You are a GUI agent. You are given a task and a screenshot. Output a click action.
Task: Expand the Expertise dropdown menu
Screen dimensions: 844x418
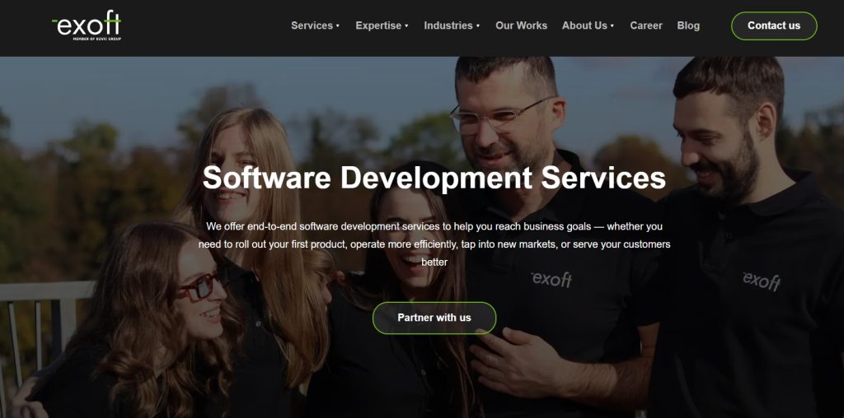[x=382, y=26]
